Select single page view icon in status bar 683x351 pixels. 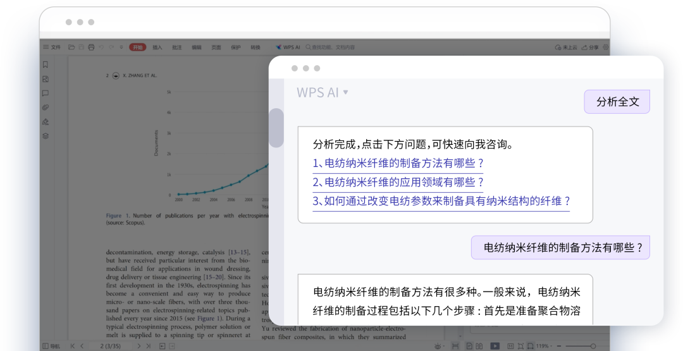click(469, 346)
